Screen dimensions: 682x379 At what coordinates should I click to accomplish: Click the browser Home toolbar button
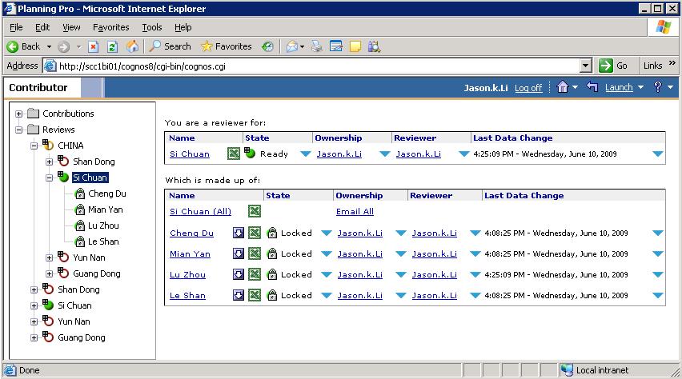click(133, 46)
